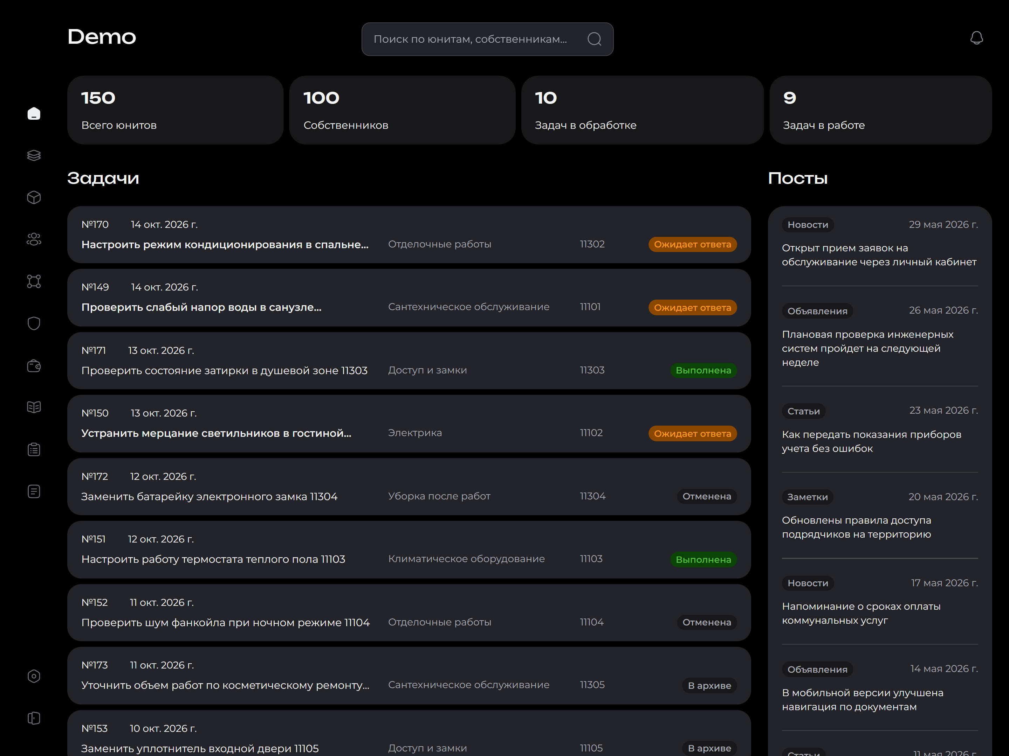Open the cube units sidebar icon
The height and width of the screenshot is (756, 1009).
34,197
